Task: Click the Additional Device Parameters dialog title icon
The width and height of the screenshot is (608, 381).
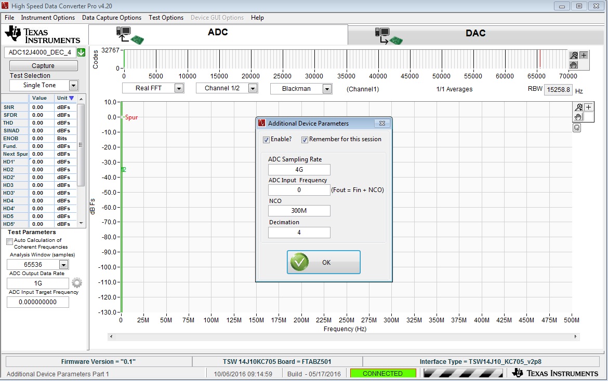Action: (262, 123)
